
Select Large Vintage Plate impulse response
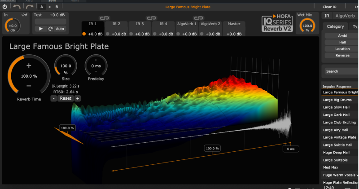pos(340,137)
